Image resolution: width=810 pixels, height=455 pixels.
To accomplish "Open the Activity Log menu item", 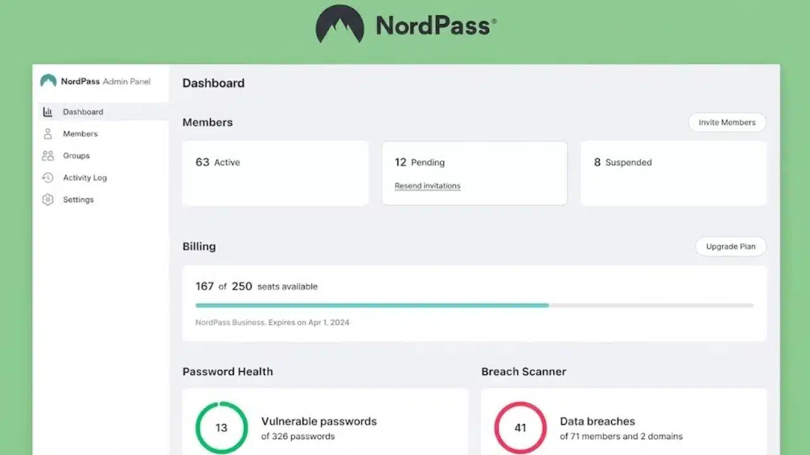I will click(85, 178).
